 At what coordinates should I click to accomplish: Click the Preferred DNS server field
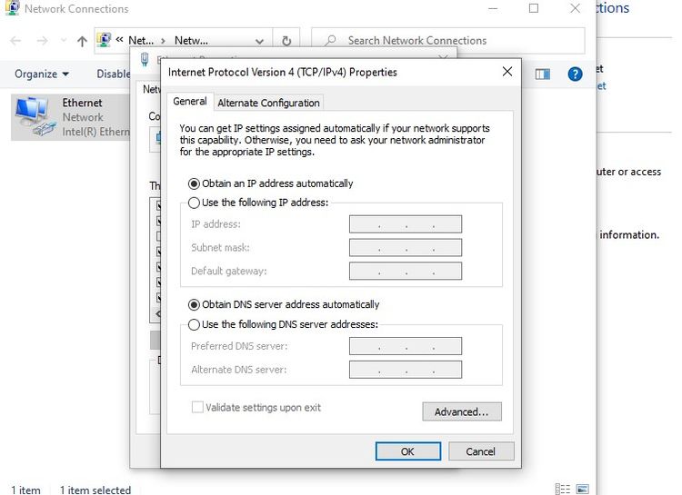pyautogui.click(x=406, y=346)
